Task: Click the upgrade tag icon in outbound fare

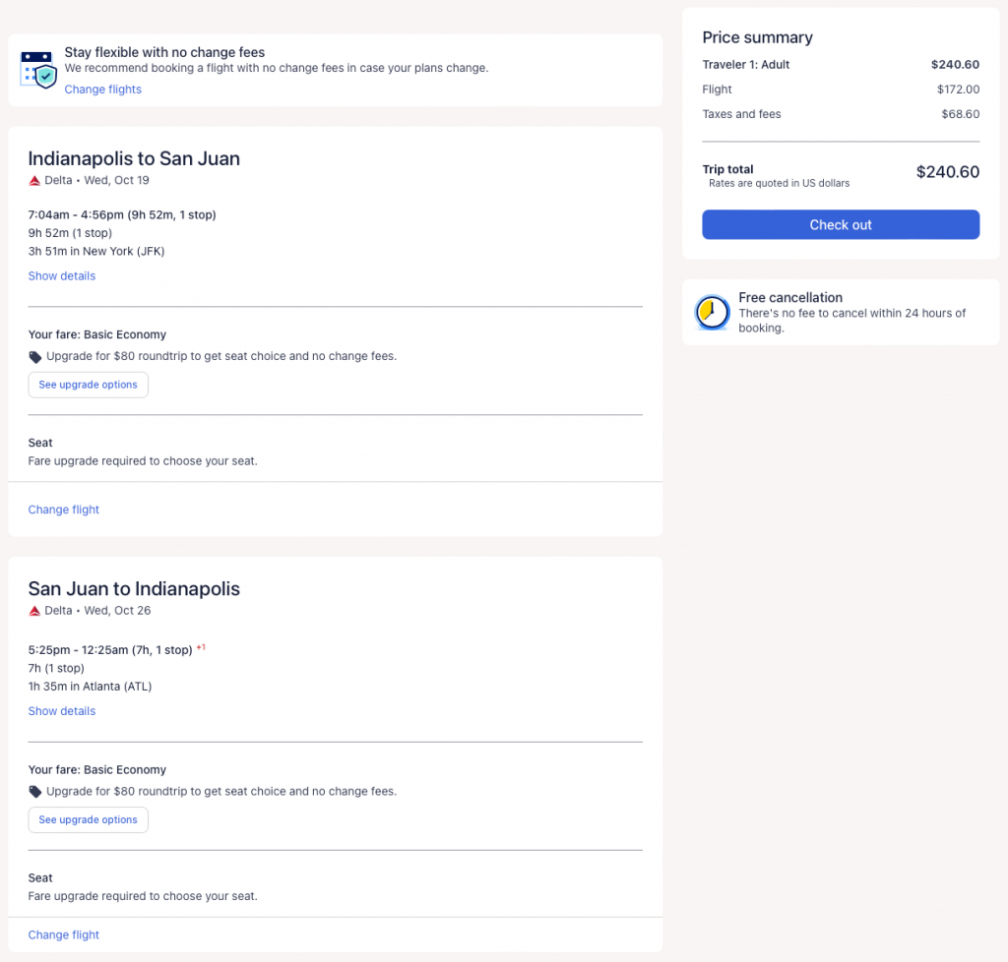Action: [x=35, y=357]
